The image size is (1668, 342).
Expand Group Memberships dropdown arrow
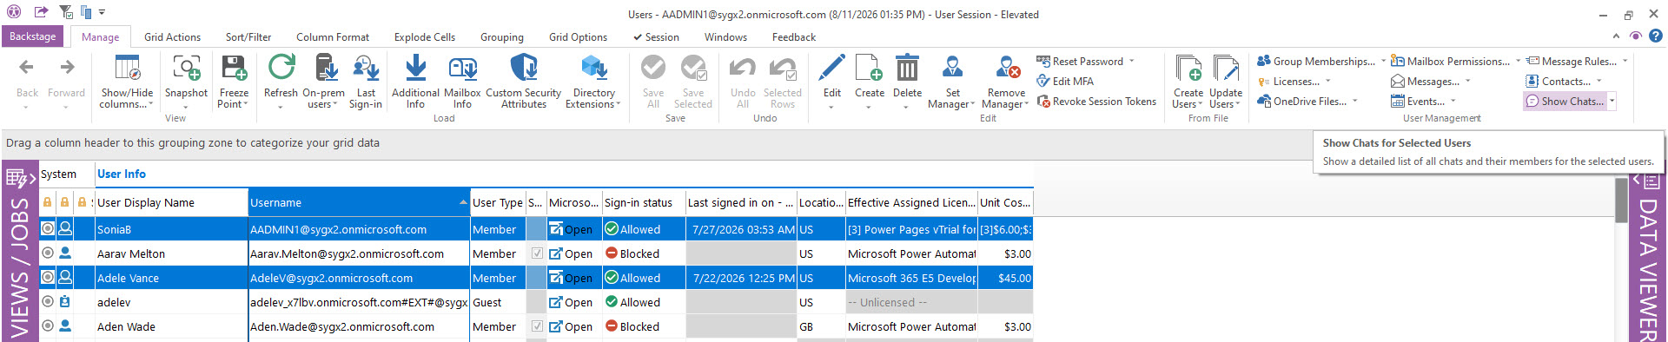pyautogui.click(x=1383, y=62)
